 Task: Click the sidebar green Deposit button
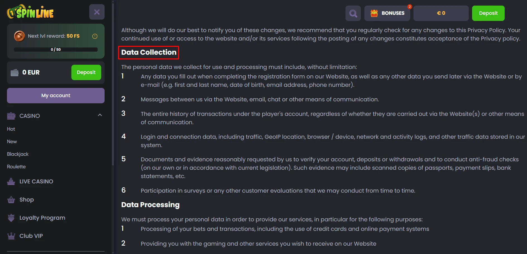86,72
